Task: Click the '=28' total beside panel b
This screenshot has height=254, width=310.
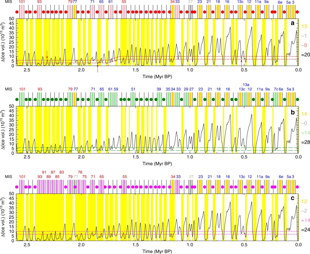Action: point(305,142)
